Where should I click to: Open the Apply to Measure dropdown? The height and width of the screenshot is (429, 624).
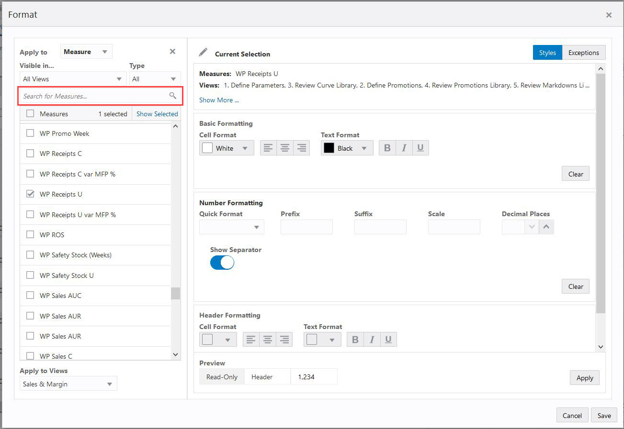click(86, 52)
